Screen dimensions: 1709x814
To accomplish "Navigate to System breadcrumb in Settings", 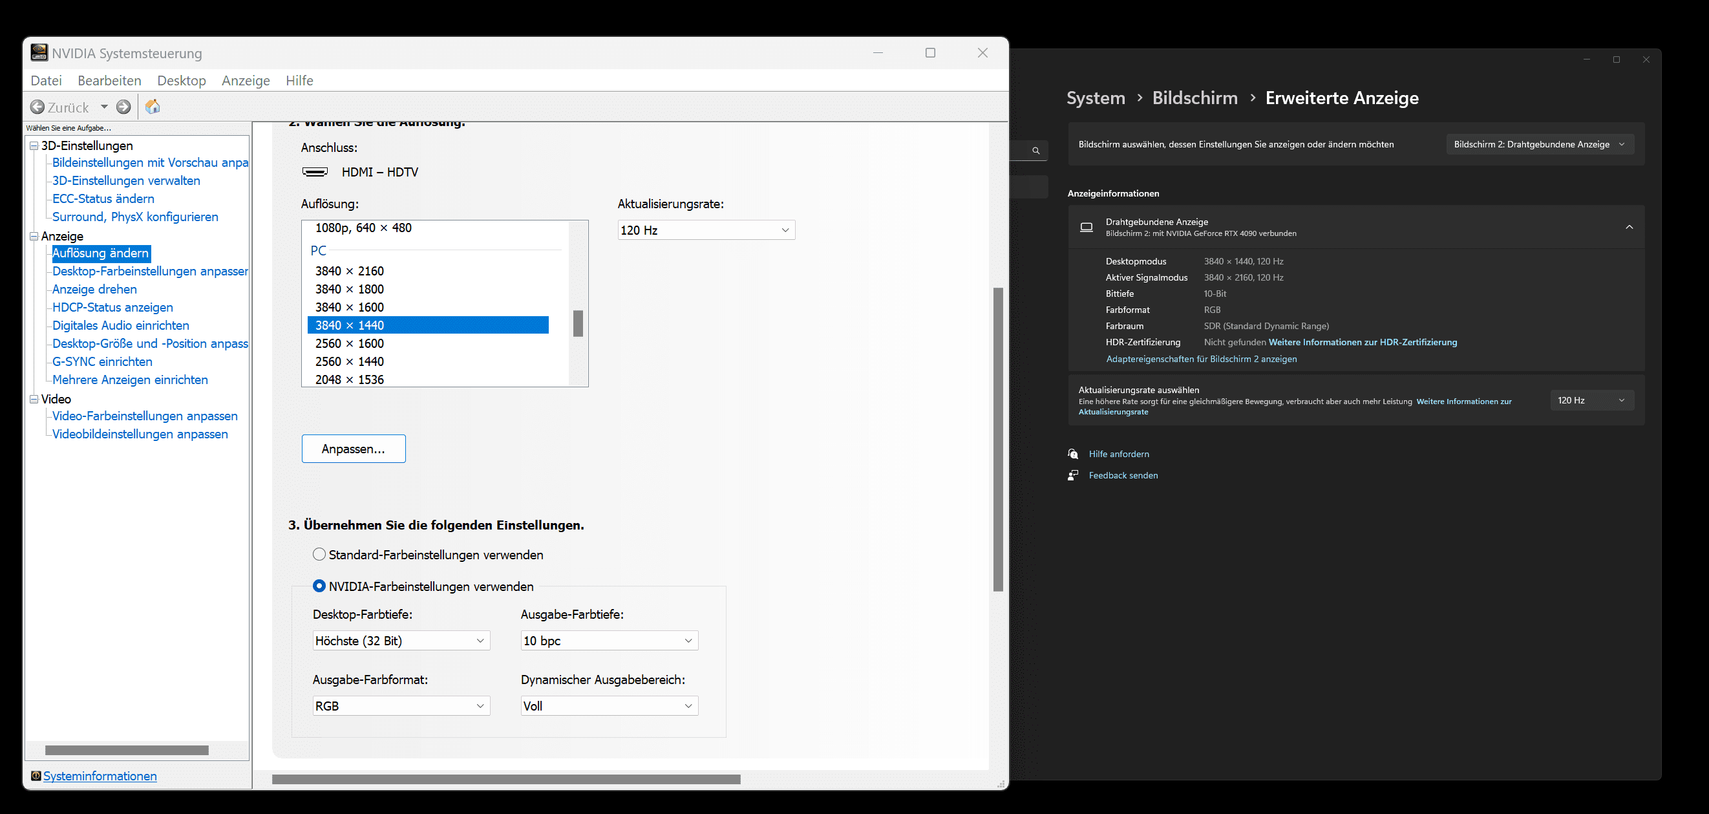I will click(x=1096, y=98).
